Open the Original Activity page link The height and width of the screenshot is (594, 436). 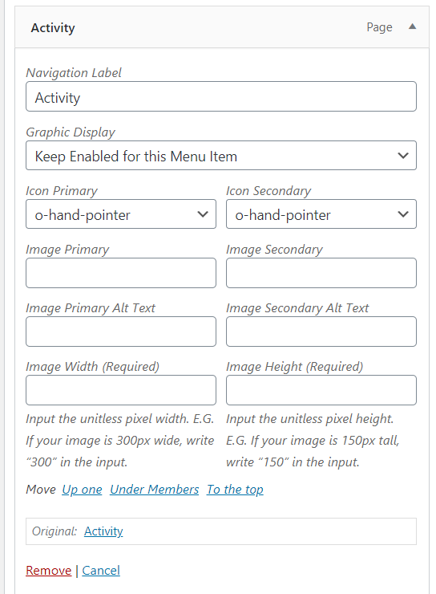click(x=103, y=531)
